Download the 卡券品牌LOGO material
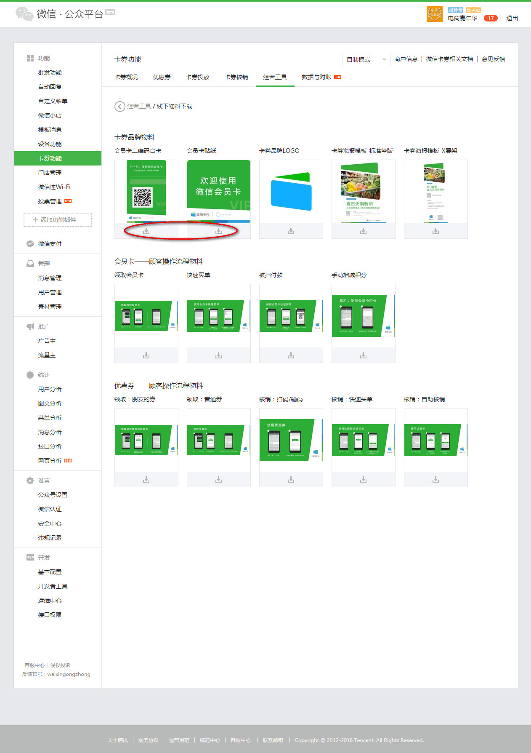Image resolution: width=531 pixels, height=753 pixels. click(291, 231)
